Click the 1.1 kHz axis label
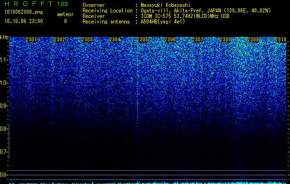This screenshot has height=184, width=290. [x=4, y=60]
